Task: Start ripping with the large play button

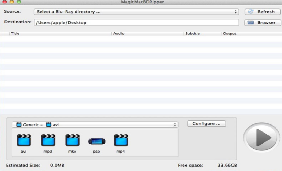Action: tap(262, 138)
